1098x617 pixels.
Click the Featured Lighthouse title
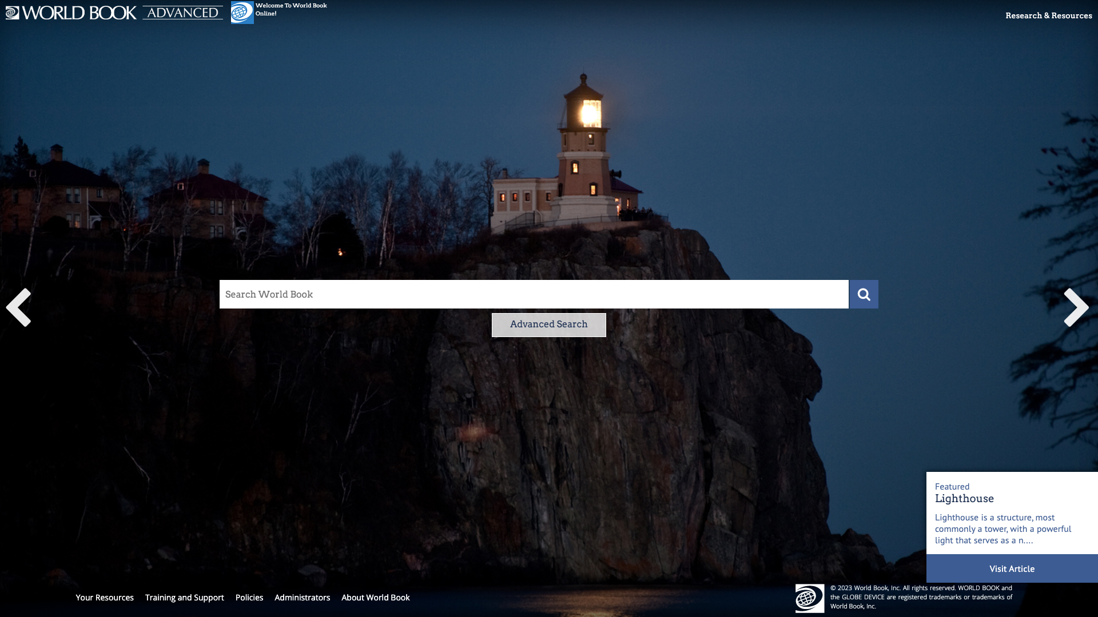(964, 499)
